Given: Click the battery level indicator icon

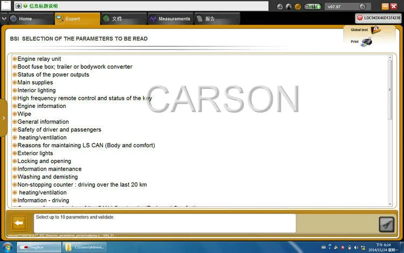Looking at the screenshot, I should pyautogui.click(x=312, y=6).
